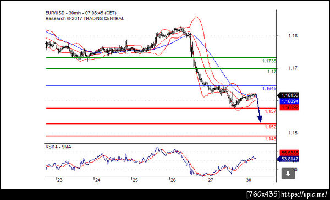Click the red 1.152 support label
The height and width of the screenshot is (200, 330).
[271, 127]
